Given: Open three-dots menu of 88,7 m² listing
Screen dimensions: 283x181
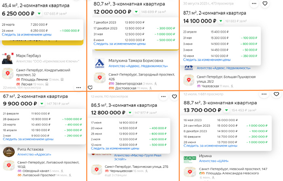Looking at the screenshot, I should coord(264,94).
